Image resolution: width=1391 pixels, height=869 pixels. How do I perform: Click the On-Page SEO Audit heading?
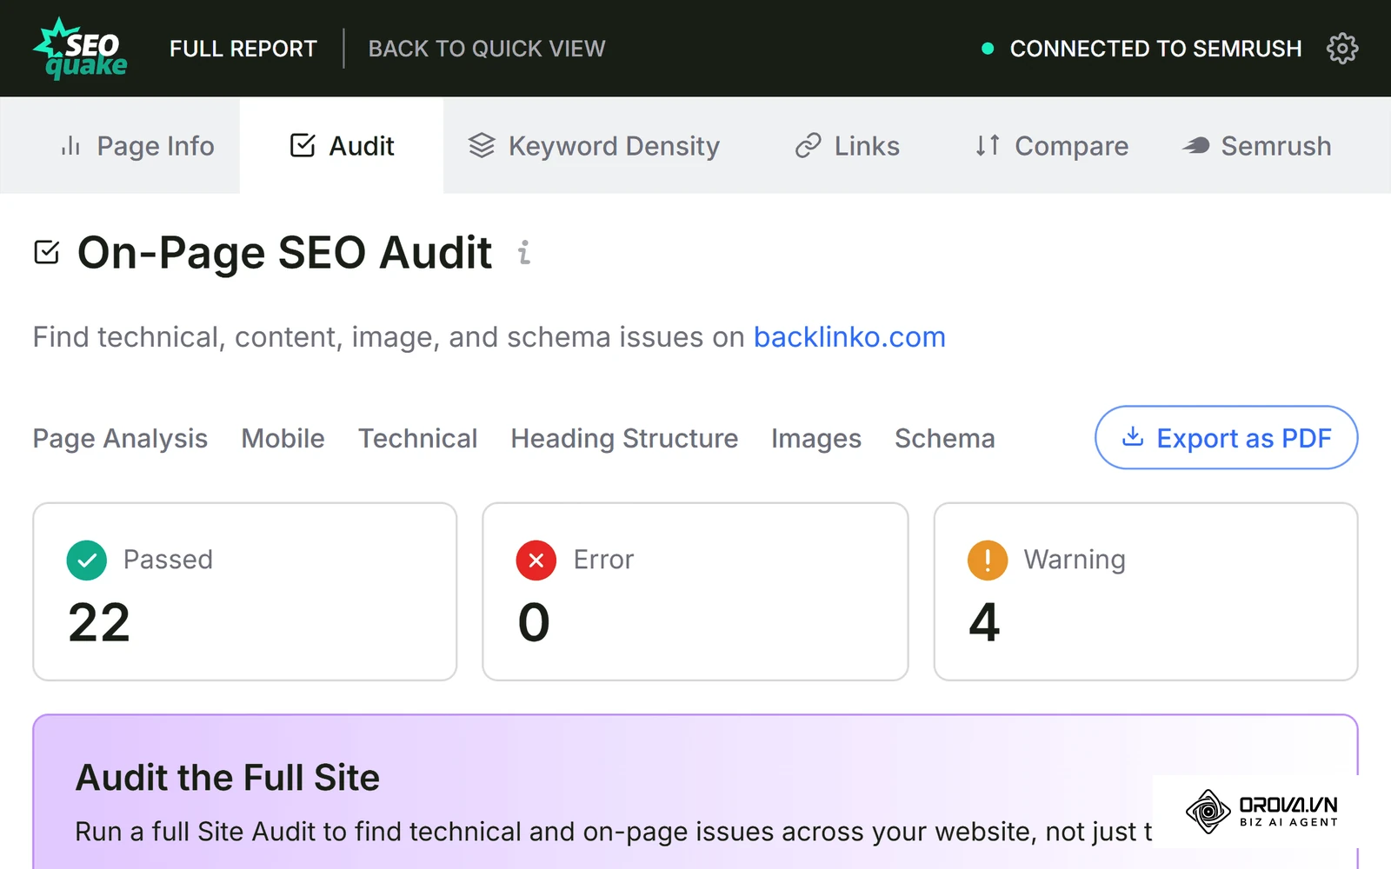point(285,253)
